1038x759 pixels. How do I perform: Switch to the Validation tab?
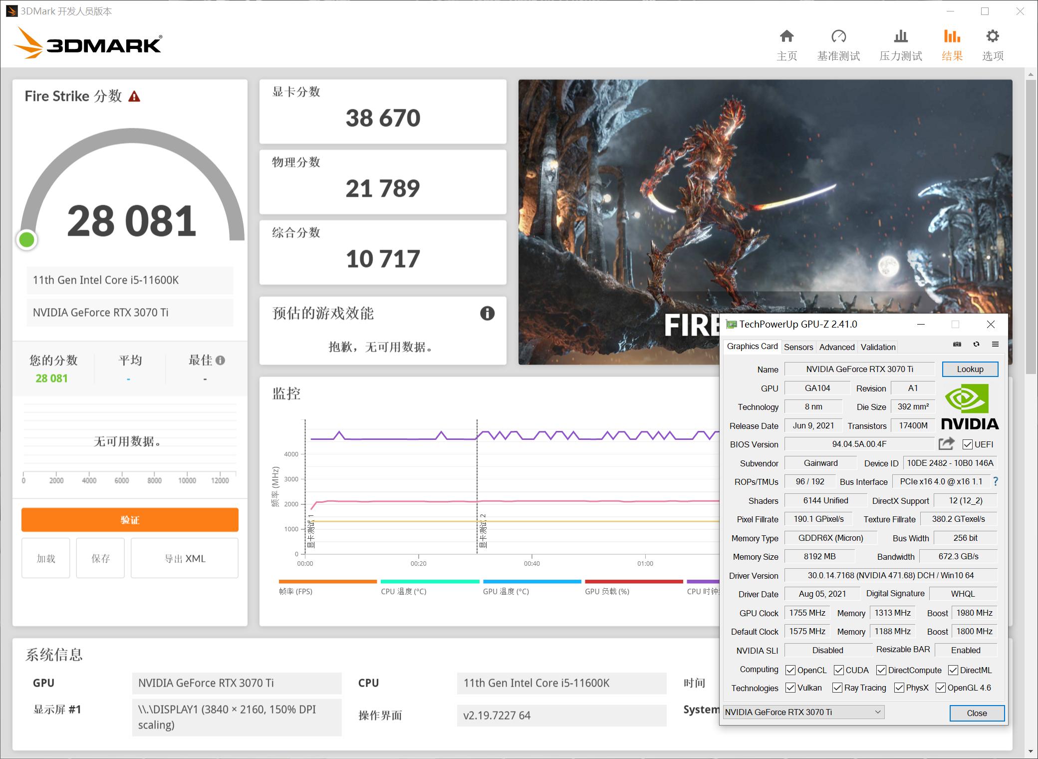point(877,347)
